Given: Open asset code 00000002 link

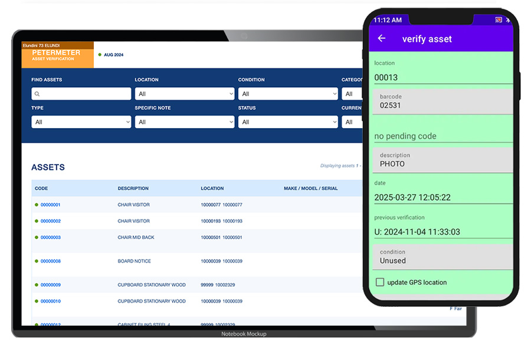Looking at the screenshot, I should coord(51,221).
